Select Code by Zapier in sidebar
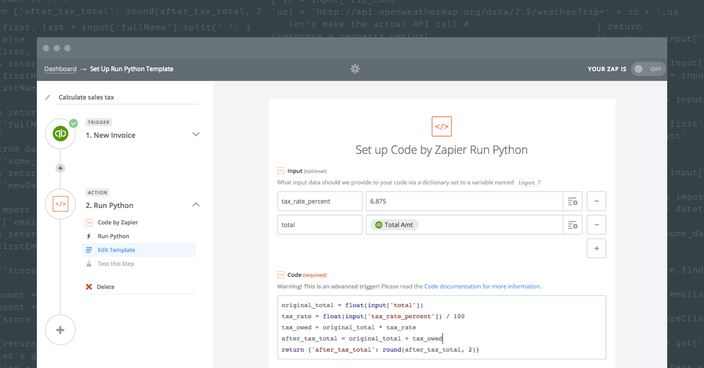Image resolution: width=704 pixels, height=368 pixels. point(118,223)
